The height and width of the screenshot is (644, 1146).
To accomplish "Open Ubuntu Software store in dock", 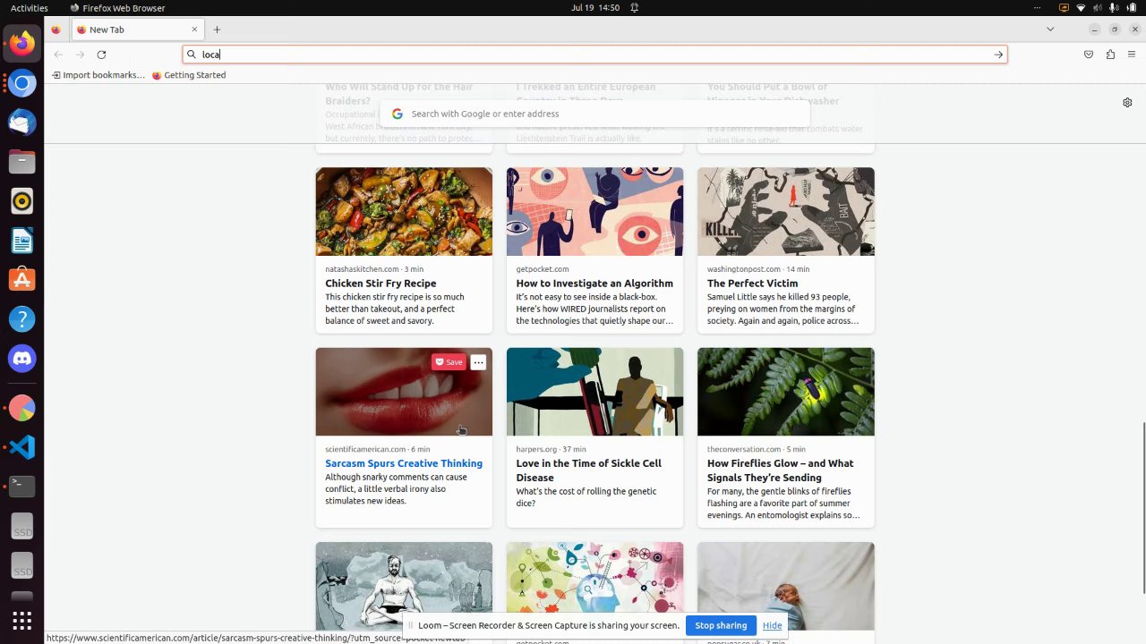I will (22, 280).
